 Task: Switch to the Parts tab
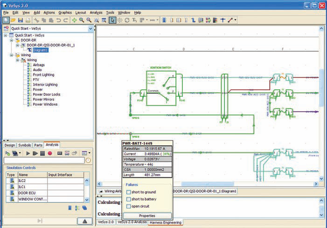38,145
